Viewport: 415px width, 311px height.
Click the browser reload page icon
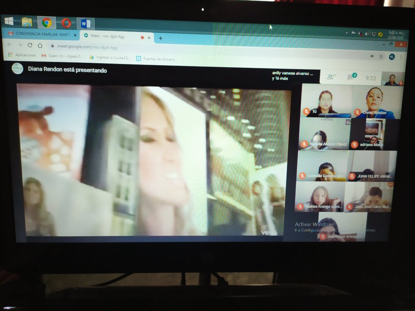[30, 45]
